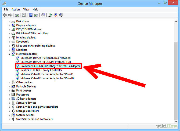Minimize the Device Manager window
180x131 pixels.
tap(159, 3)
